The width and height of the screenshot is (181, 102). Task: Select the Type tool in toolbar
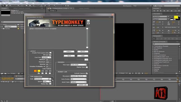click(34, 6)
